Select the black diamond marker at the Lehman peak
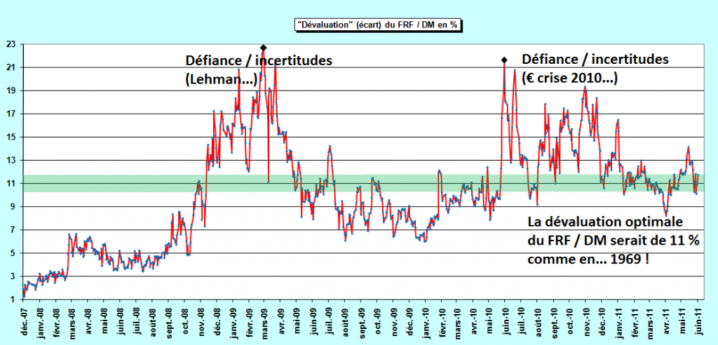The height and width of the screenshot is (345, 718). 264,48
